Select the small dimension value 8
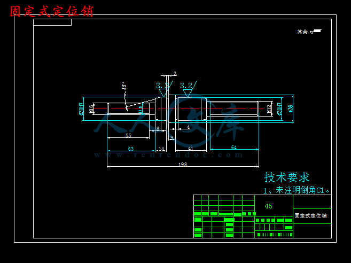 pos(158,129)
